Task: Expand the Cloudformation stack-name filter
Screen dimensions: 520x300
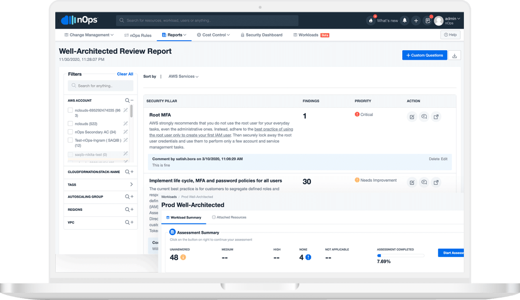Action: point(132,172)
